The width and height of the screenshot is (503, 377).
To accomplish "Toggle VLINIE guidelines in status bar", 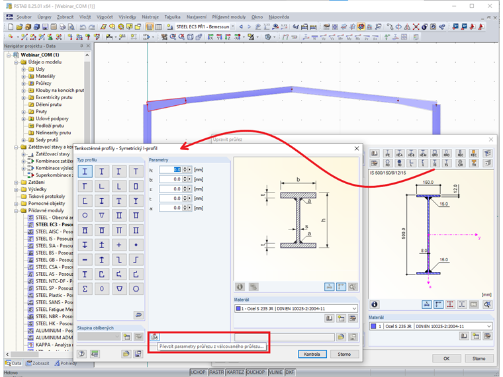I will click(x=275, y=372).
